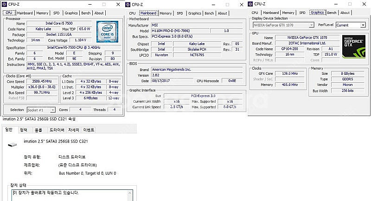Screen dimensions: 371x201
Task: Open the 드라이버 tab in SSD properties
Action: (57, 130)
